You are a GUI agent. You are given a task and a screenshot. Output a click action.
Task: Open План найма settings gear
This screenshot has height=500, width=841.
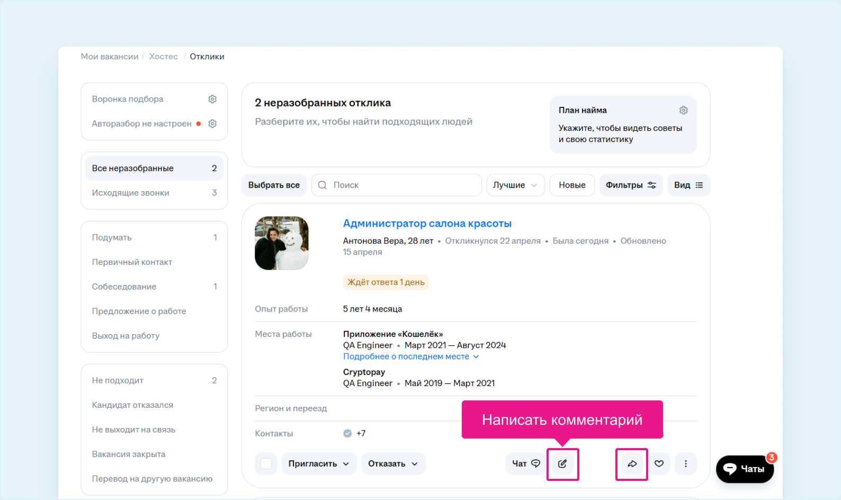pos(684,110)
